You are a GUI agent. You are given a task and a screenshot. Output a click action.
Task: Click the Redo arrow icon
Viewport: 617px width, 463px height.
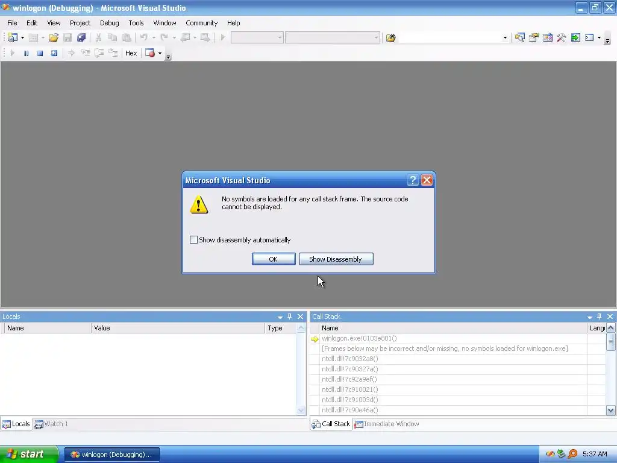click(164, 37)
